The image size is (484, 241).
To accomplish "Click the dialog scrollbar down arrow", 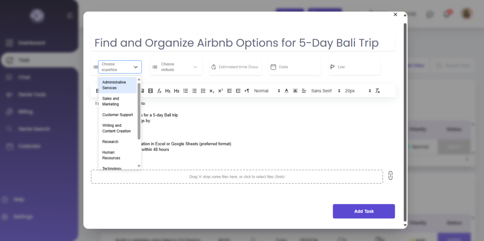I will [405, 225].
